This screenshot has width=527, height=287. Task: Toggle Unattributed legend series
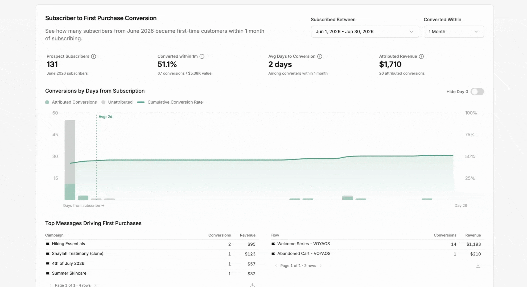pos(117,102)
